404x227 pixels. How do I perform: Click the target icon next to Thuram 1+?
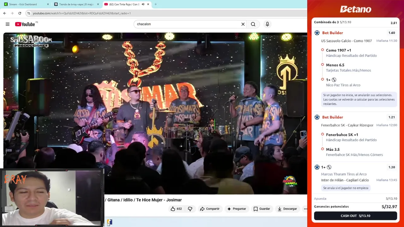[329, 167]
